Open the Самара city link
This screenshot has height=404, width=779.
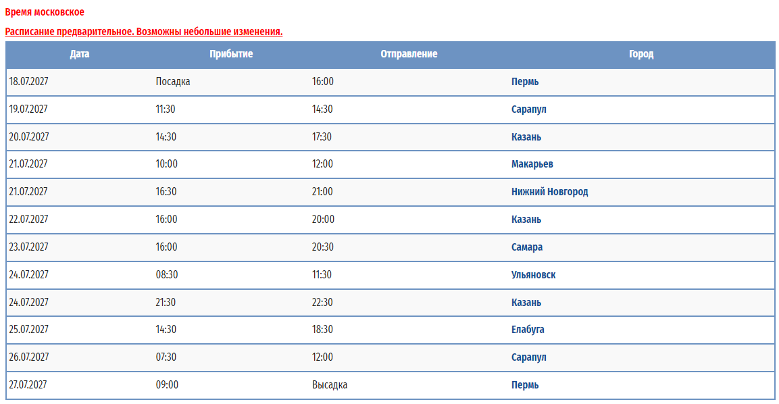(526, 247)
